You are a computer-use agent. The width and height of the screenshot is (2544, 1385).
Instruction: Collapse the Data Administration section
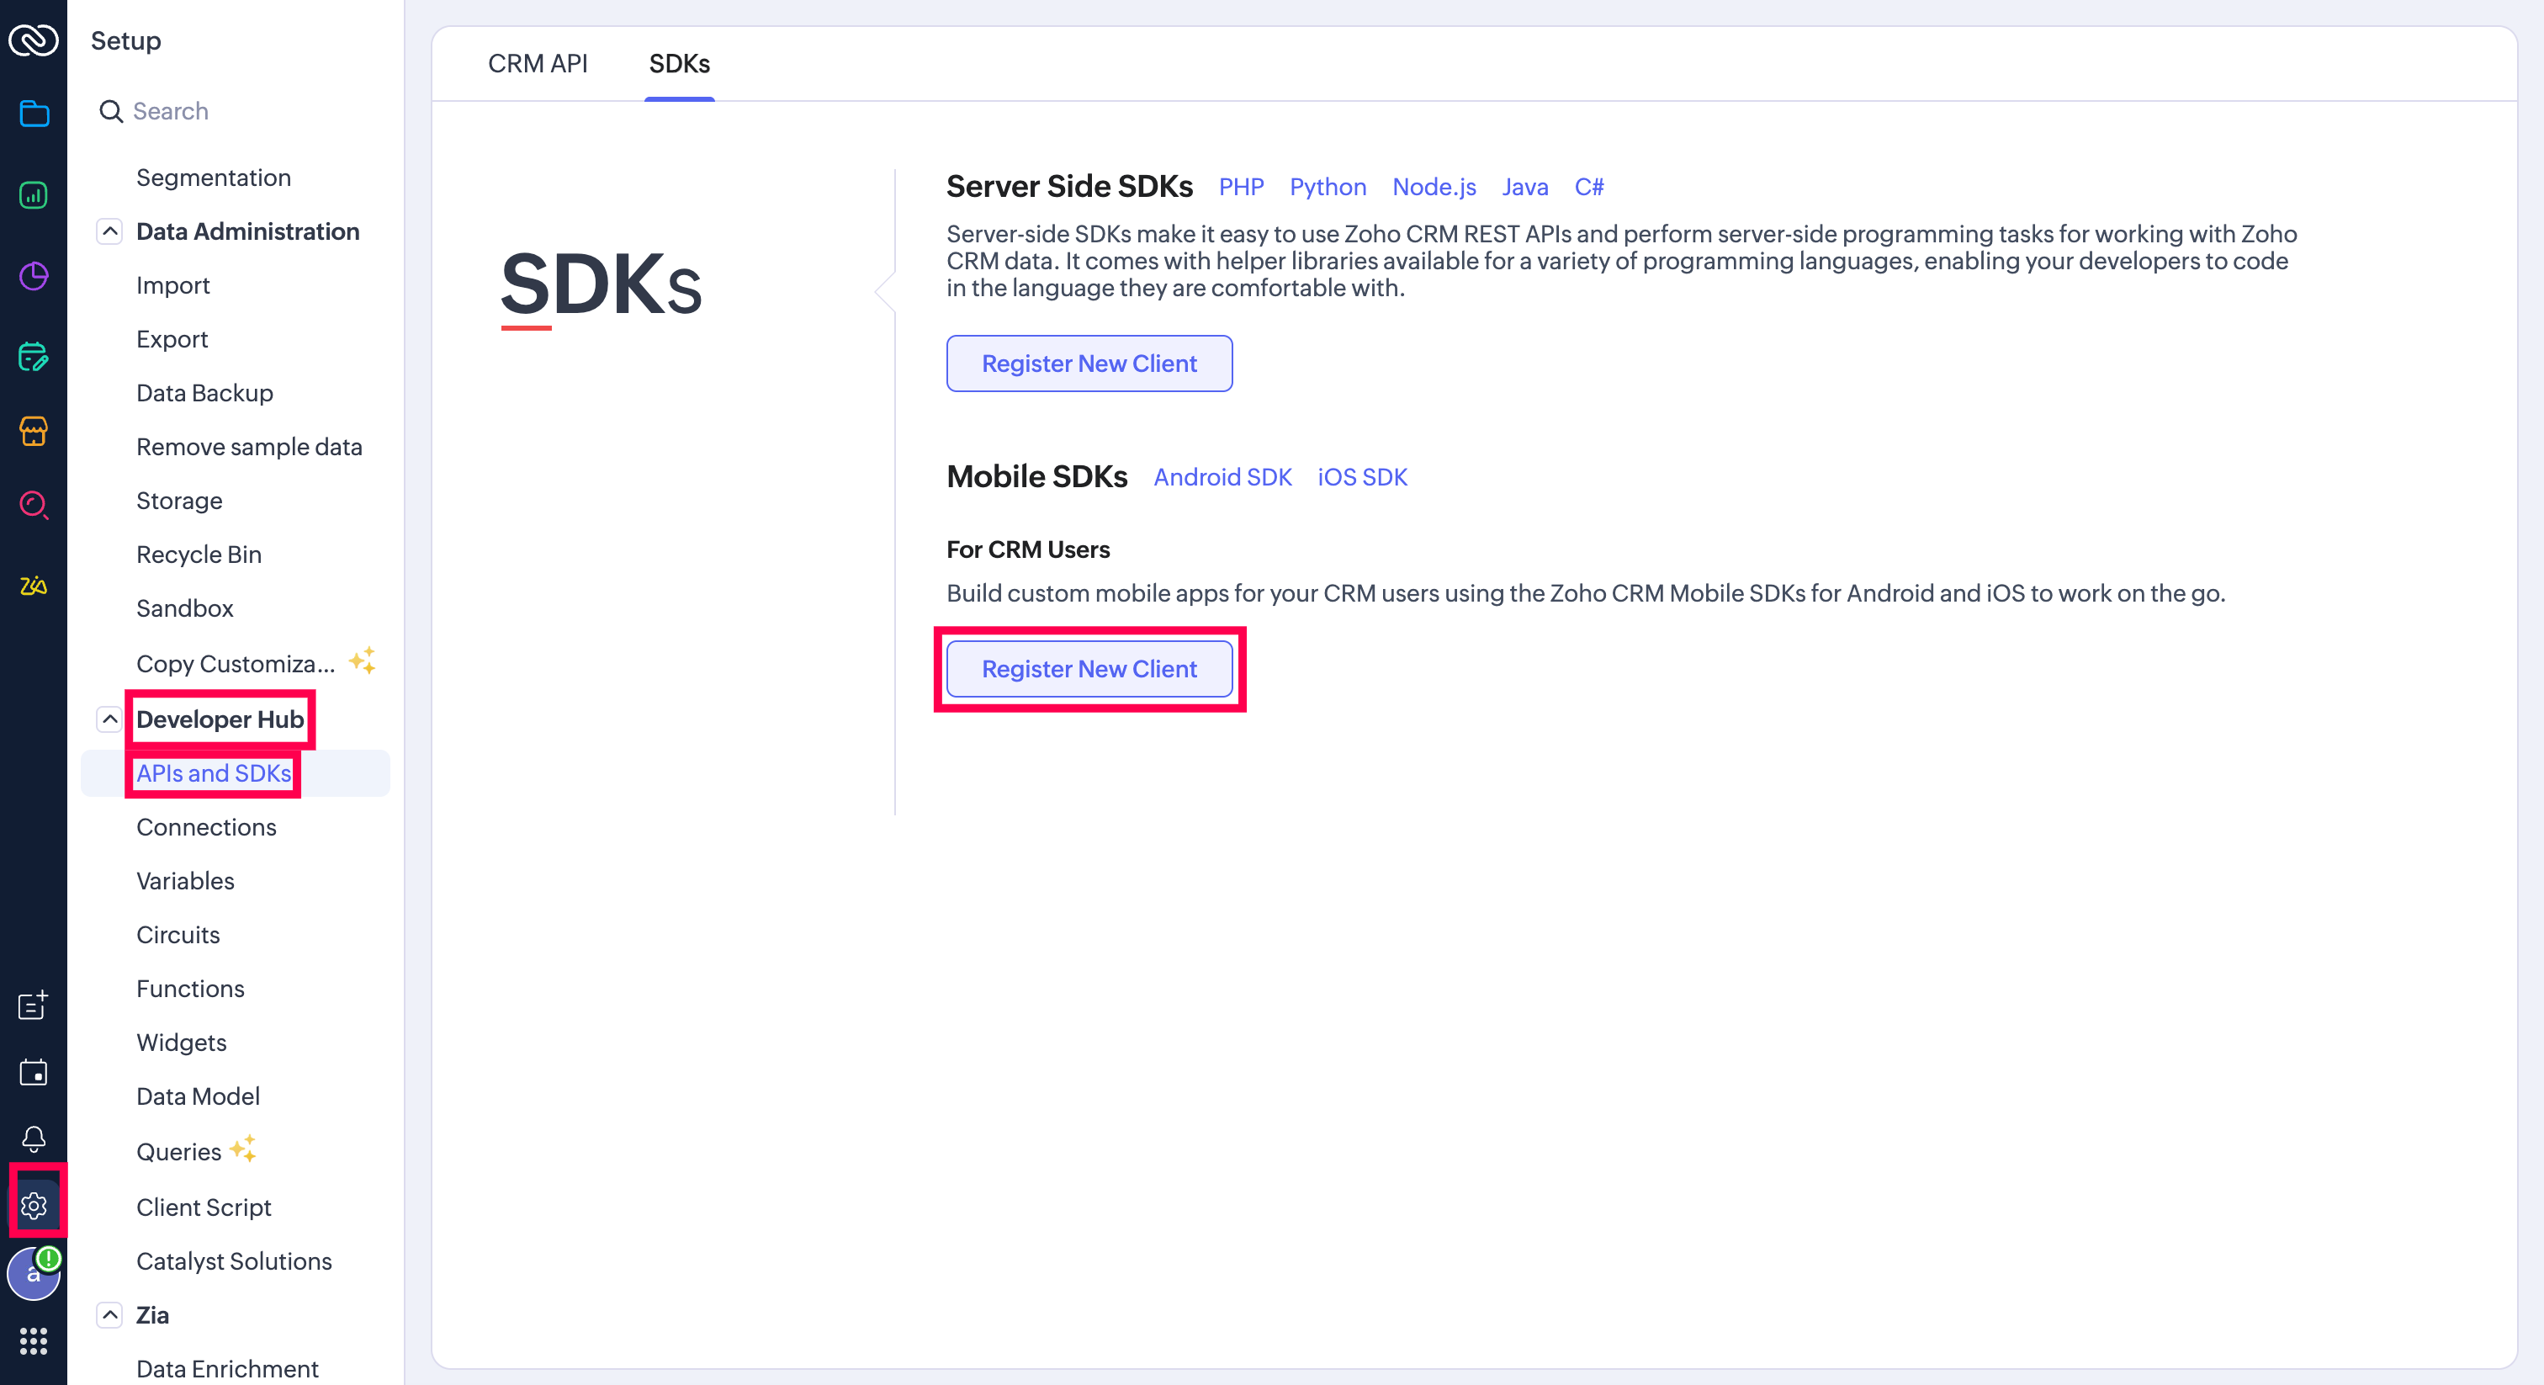[x=109, y=231]
